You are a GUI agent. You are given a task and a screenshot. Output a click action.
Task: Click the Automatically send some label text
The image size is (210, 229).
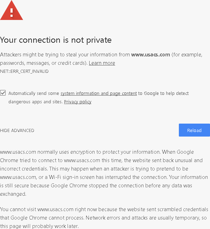[34, 93]
